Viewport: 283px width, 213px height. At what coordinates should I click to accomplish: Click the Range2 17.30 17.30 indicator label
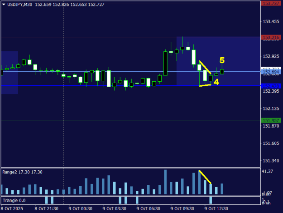[22, 172]
